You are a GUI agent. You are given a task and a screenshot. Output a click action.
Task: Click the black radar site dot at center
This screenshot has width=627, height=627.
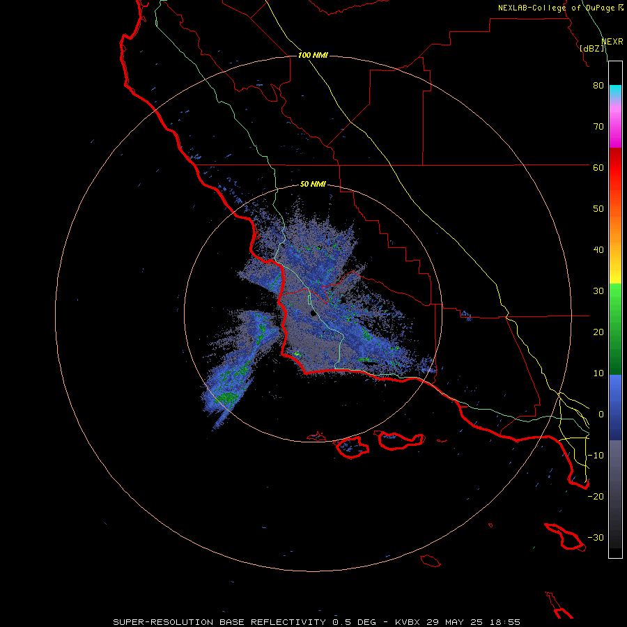[x=313, y=313]
